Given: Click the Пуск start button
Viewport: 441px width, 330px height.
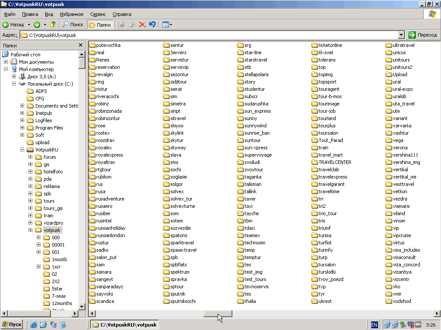Looking at the screenshot, I should pyautogui.click(x=12, y=325).
